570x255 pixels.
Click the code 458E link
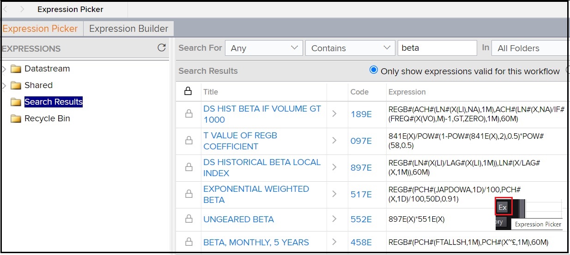pos(361,242)
